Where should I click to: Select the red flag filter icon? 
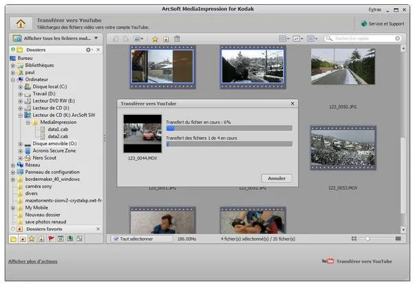(x=51, y=239)
